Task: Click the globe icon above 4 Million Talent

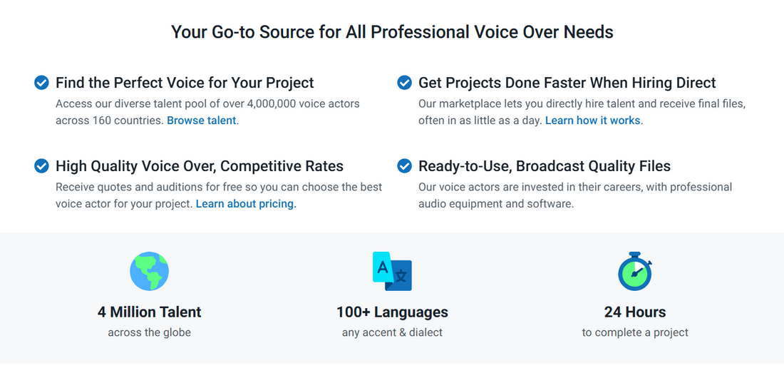Action: tap(149, 272)
